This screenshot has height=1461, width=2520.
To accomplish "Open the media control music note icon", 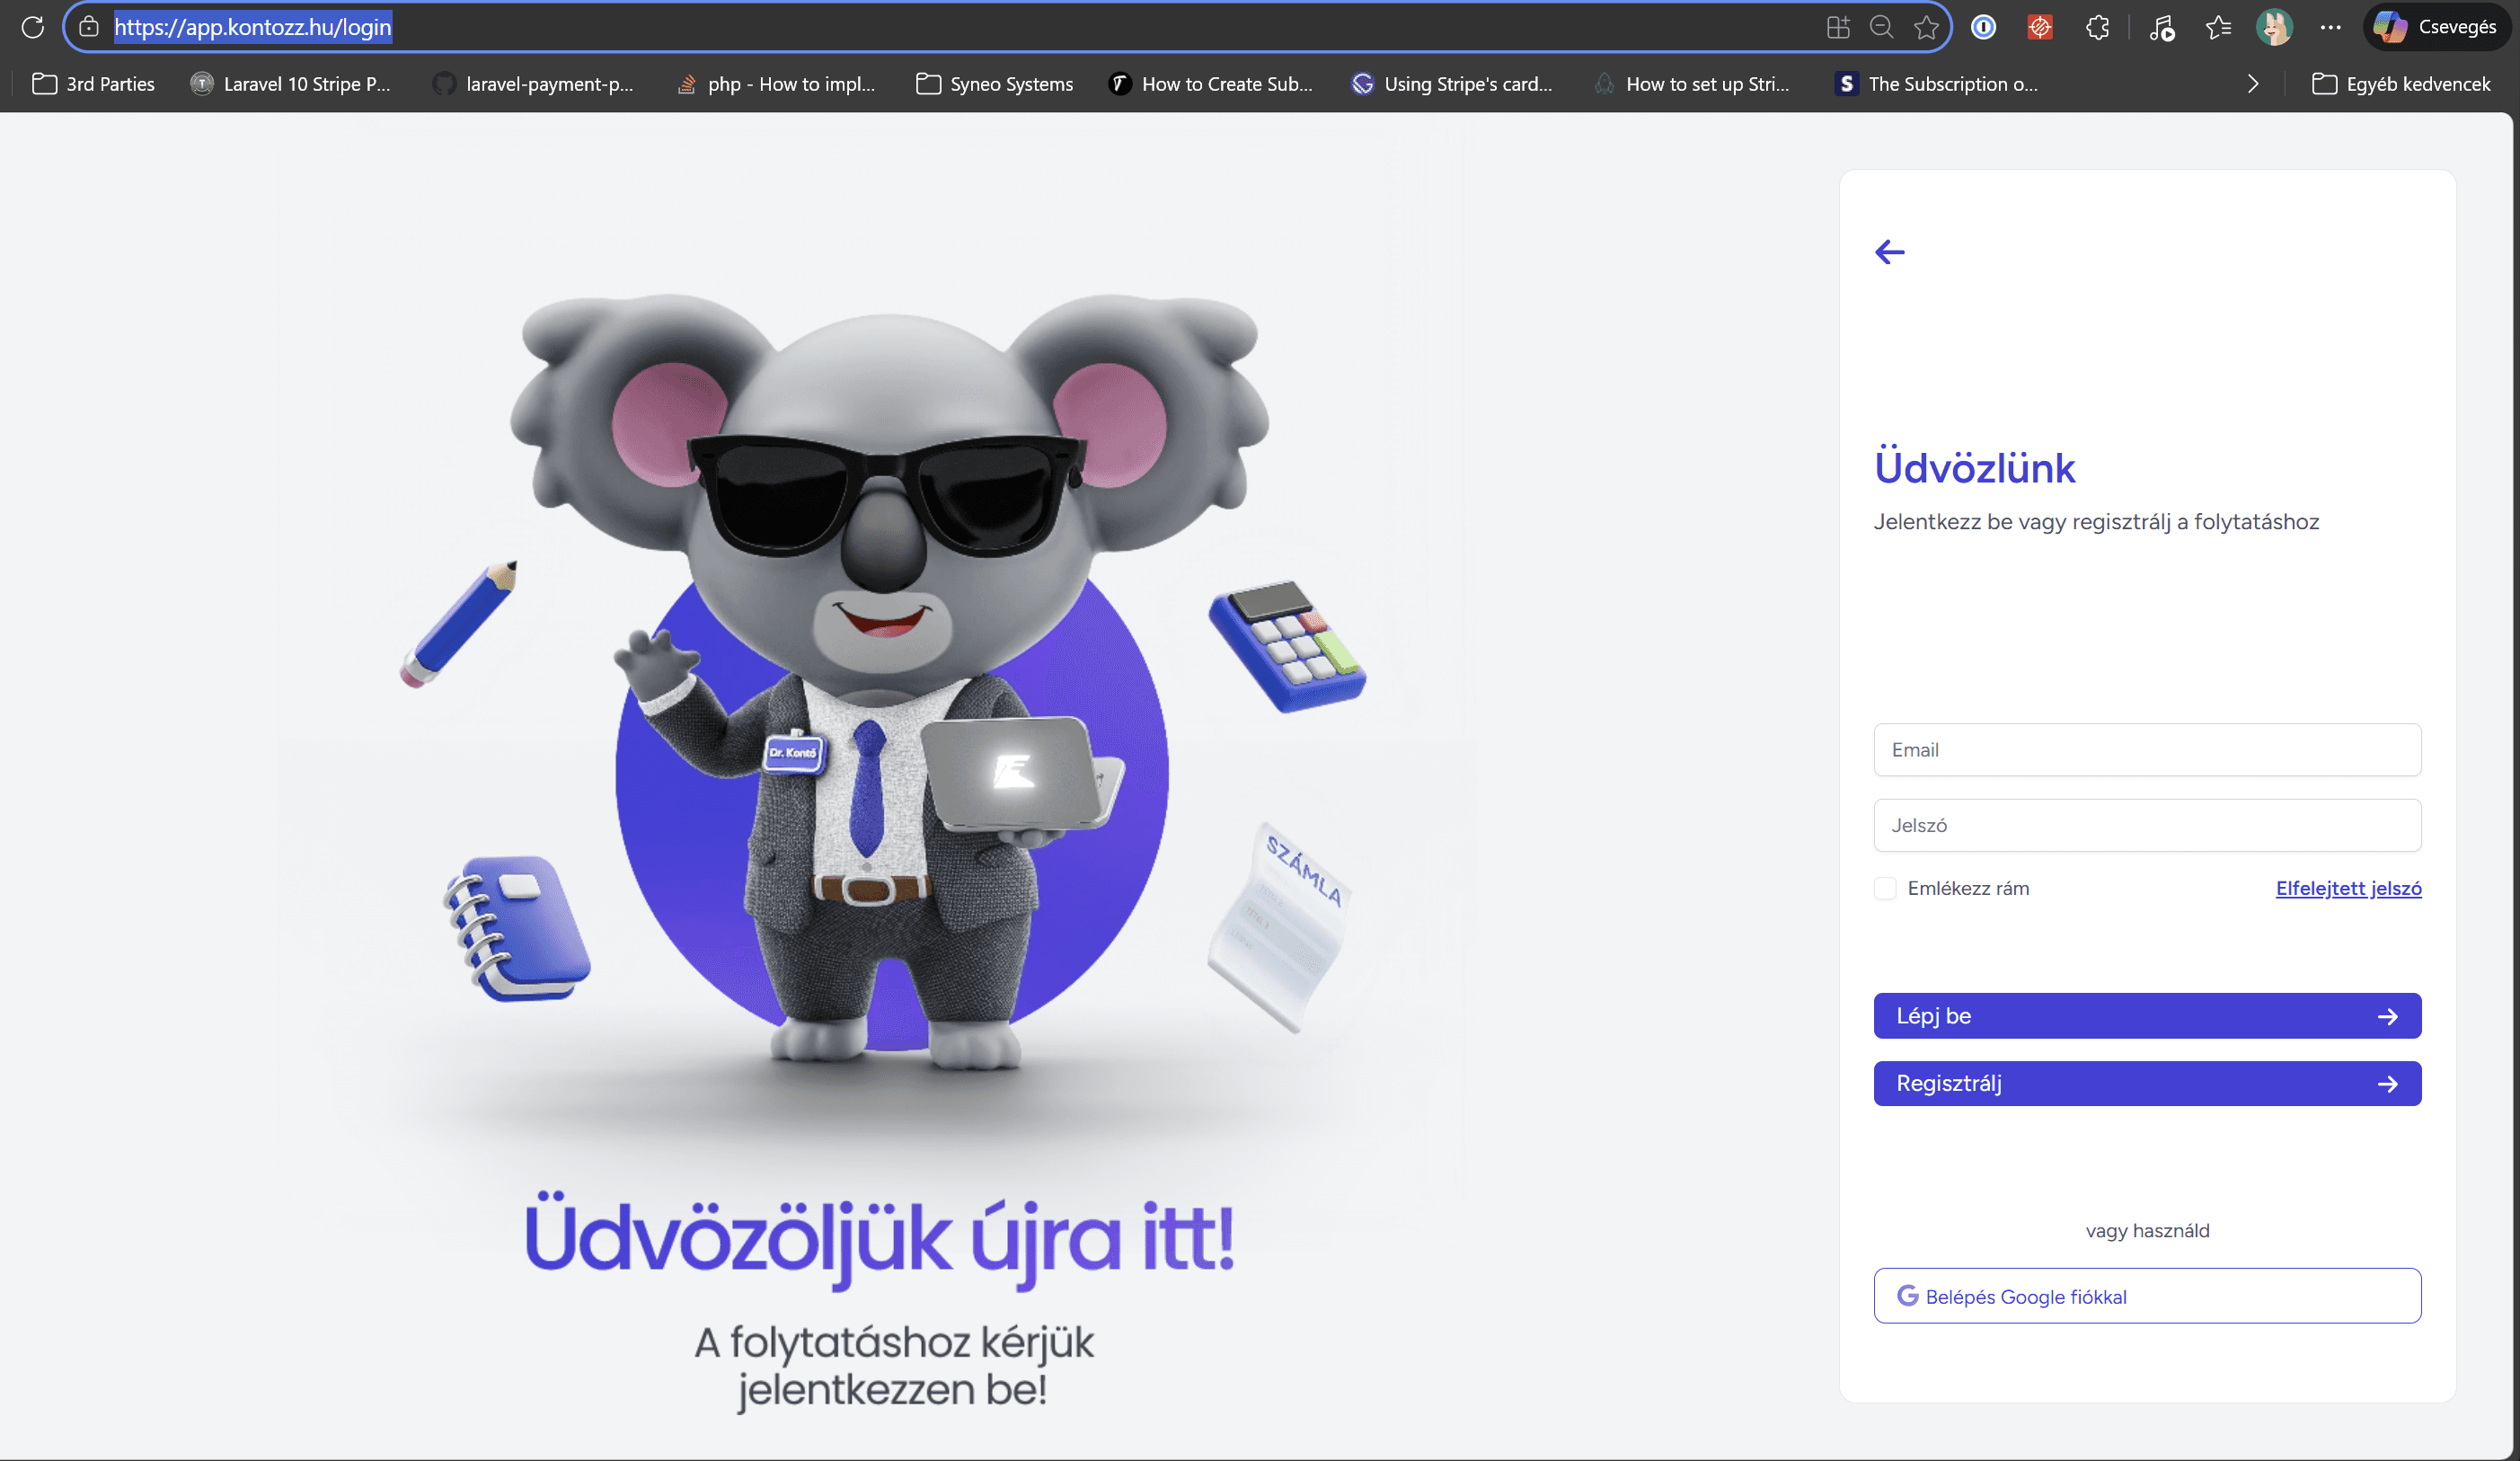I will [x=2161, y=27].
